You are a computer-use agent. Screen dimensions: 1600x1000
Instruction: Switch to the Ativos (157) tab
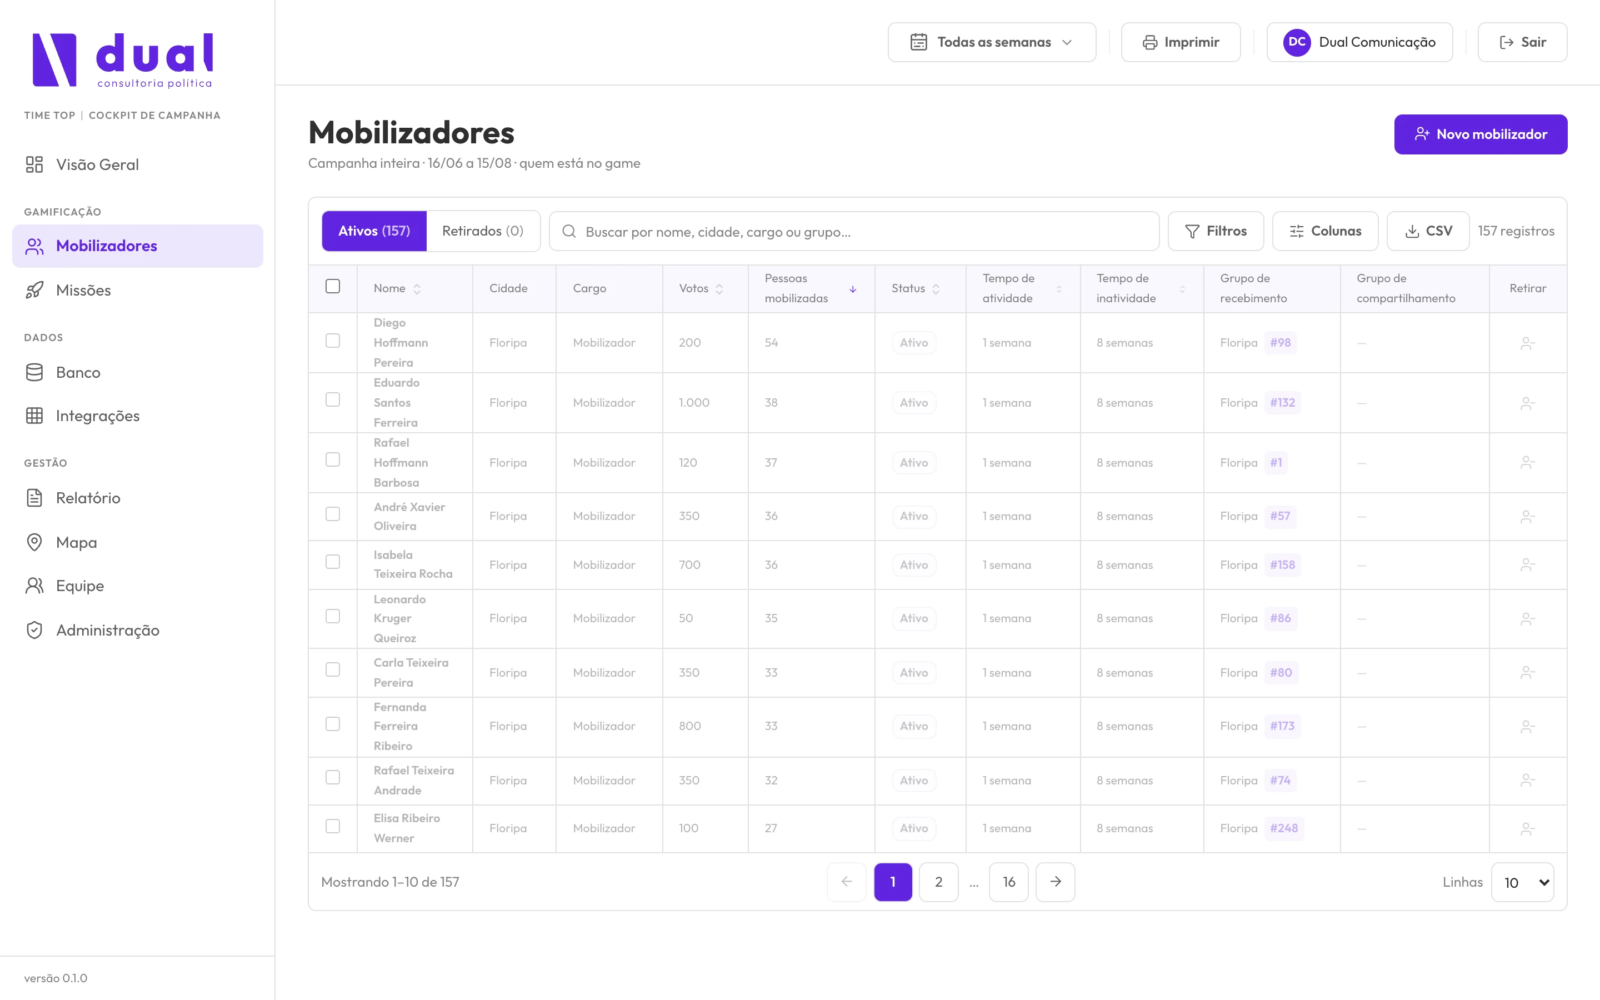click(x=374, y=231)
